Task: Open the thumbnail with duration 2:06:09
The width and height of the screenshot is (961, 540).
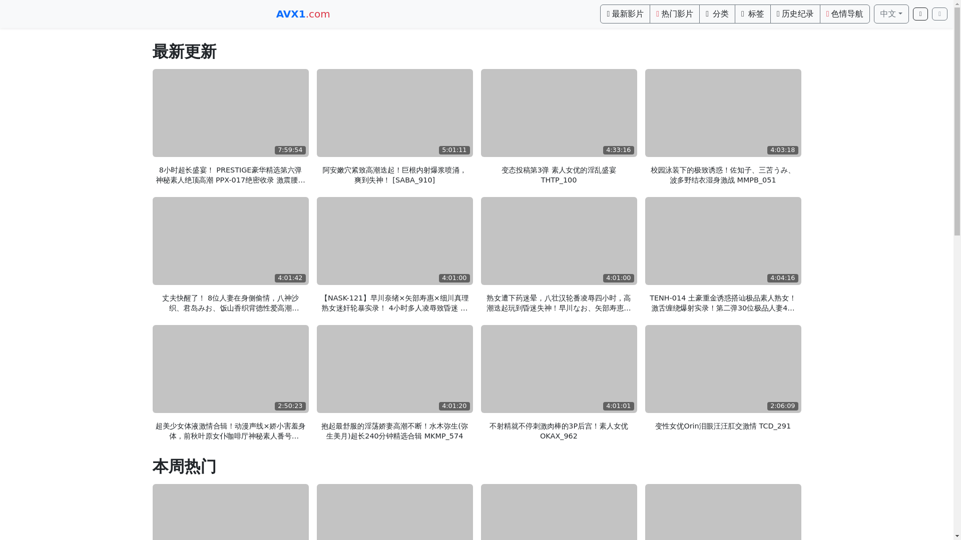Action: pos(723,369)
